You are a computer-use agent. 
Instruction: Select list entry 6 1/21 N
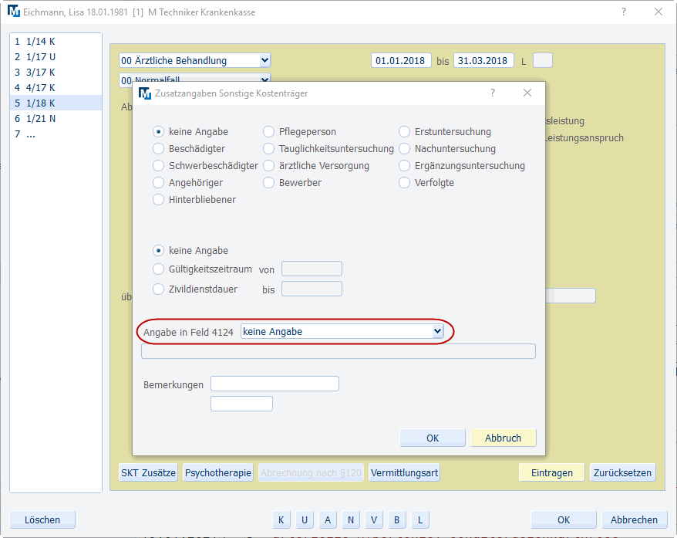tap(56, 119)
